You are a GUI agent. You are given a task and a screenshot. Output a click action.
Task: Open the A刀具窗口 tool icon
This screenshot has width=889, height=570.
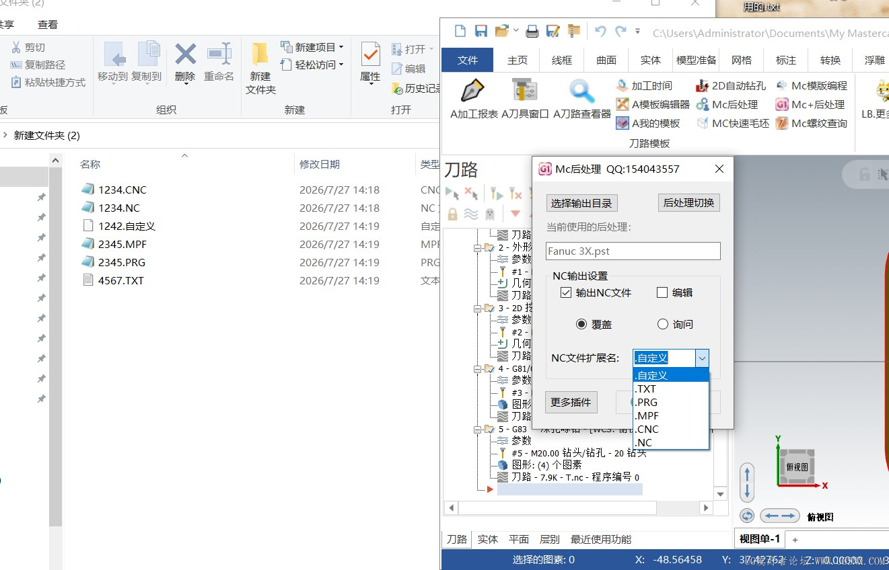pos(525,91)
